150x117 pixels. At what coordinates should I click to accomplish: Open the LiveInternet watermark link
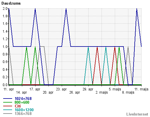[137, 114]
